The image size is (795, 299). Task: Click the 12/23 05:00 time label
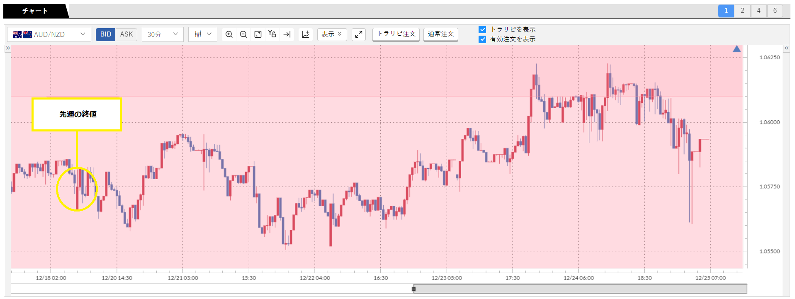447,278
